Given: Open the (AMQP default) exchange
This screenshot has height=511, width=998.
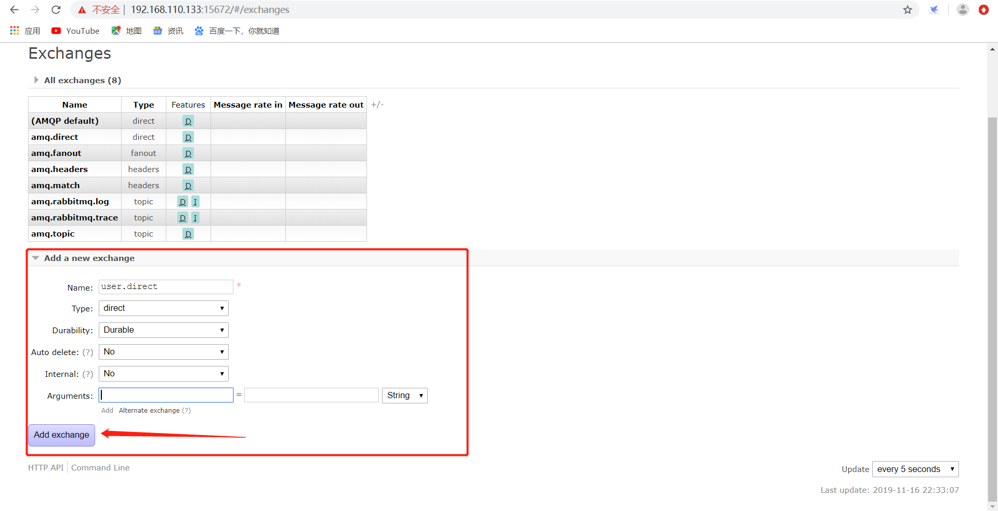Looking at the screenshot, I should pos(65,121).
